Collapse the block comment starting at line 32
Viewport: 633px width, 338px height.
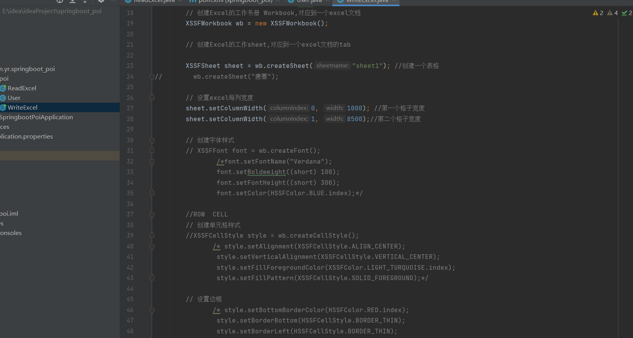(152, 162)
